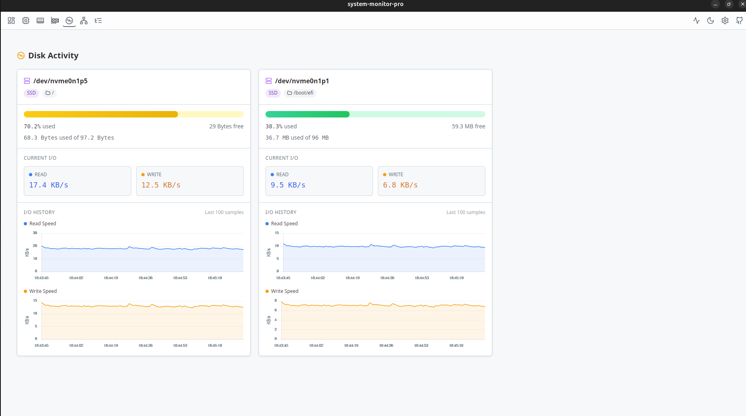Screen dimensions: 746x416
Task: Open the Settings gear menu
Action: click(725, 21)
